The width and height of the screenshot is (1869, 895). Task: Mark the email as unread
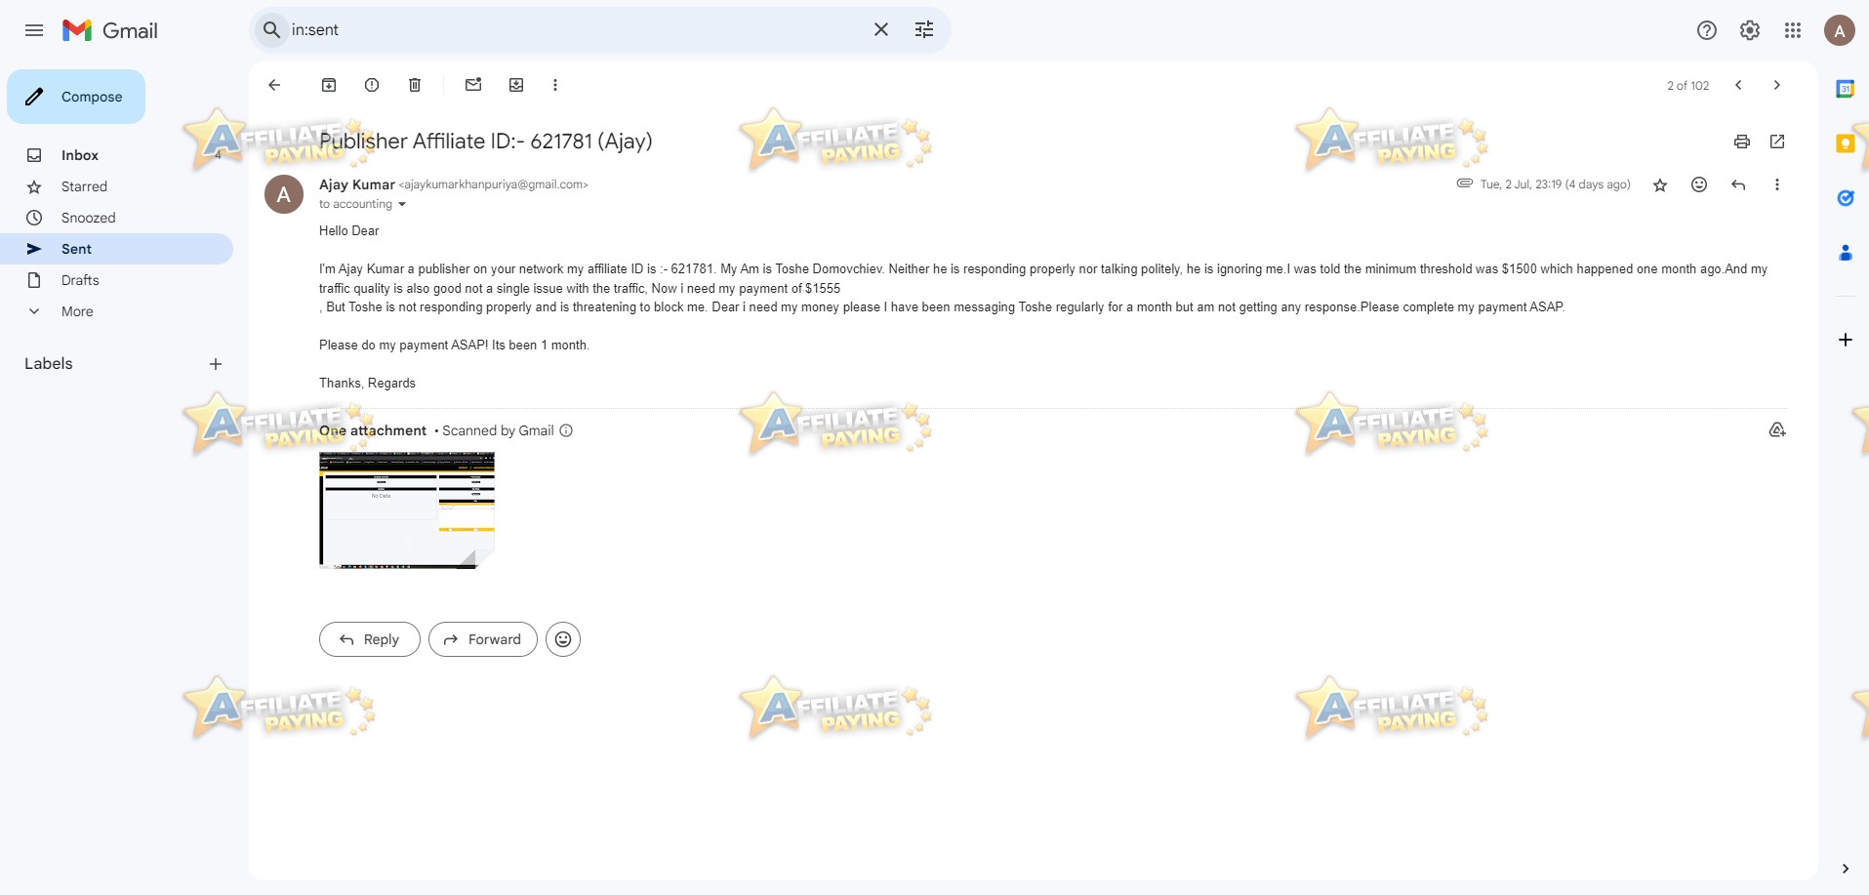pos(473,85)
